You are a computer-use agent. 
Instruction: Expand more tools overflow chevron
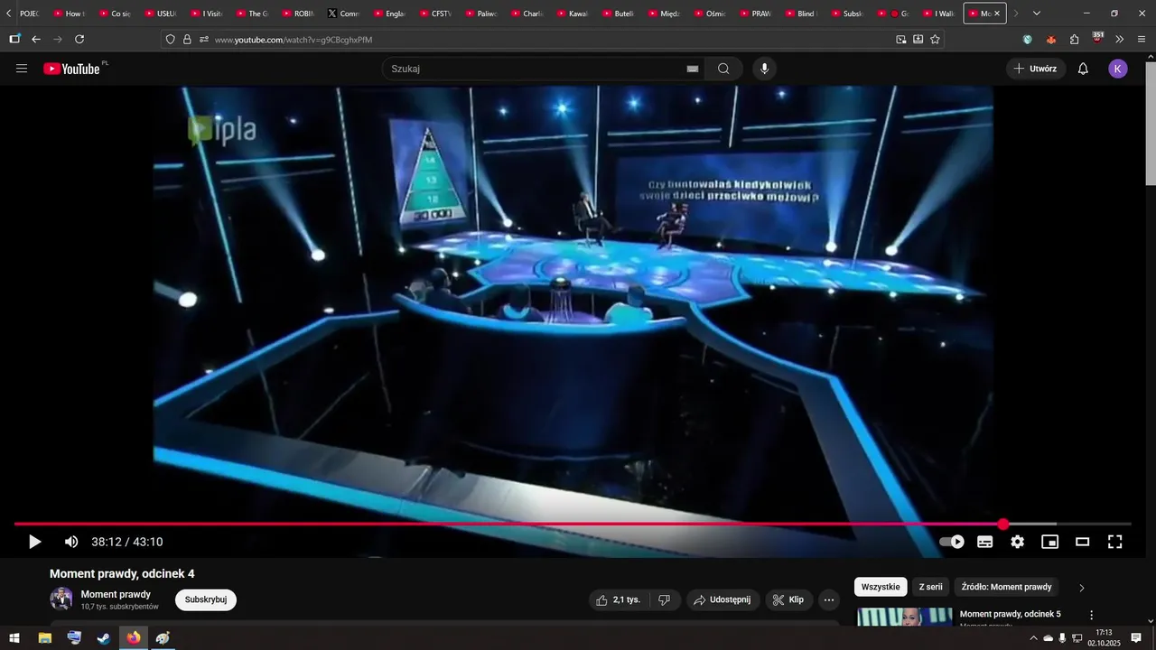(1120, 40)
